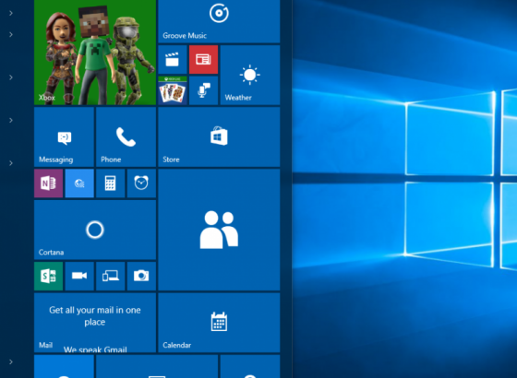Launch the Groove Music tile
Screen dimensions: 517x378
click(x=219, y=21)
